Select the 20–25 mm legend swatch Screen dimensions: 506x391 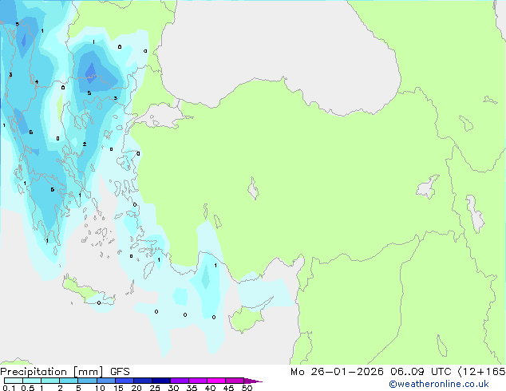[x=143, y=381]
